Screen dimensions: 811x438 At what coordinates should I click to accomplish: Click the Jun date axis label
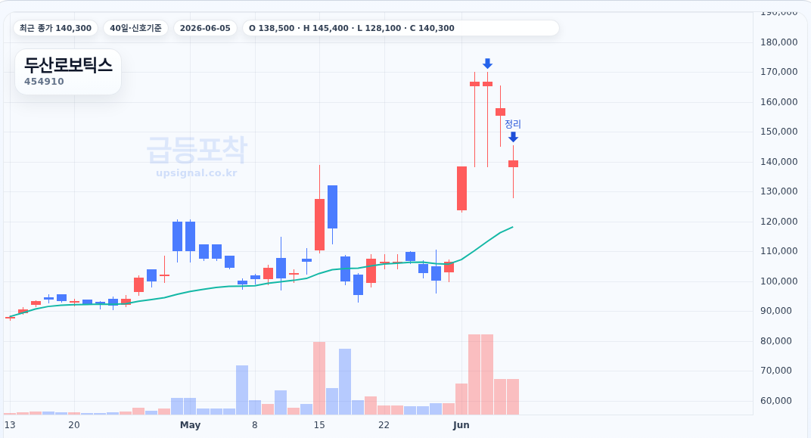tap(461, 425)
